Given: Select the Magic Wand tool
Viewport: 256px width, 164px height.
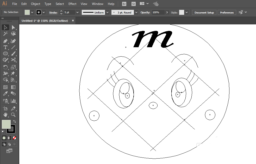Looking at the screenshot, I should [x=5, y=34].
